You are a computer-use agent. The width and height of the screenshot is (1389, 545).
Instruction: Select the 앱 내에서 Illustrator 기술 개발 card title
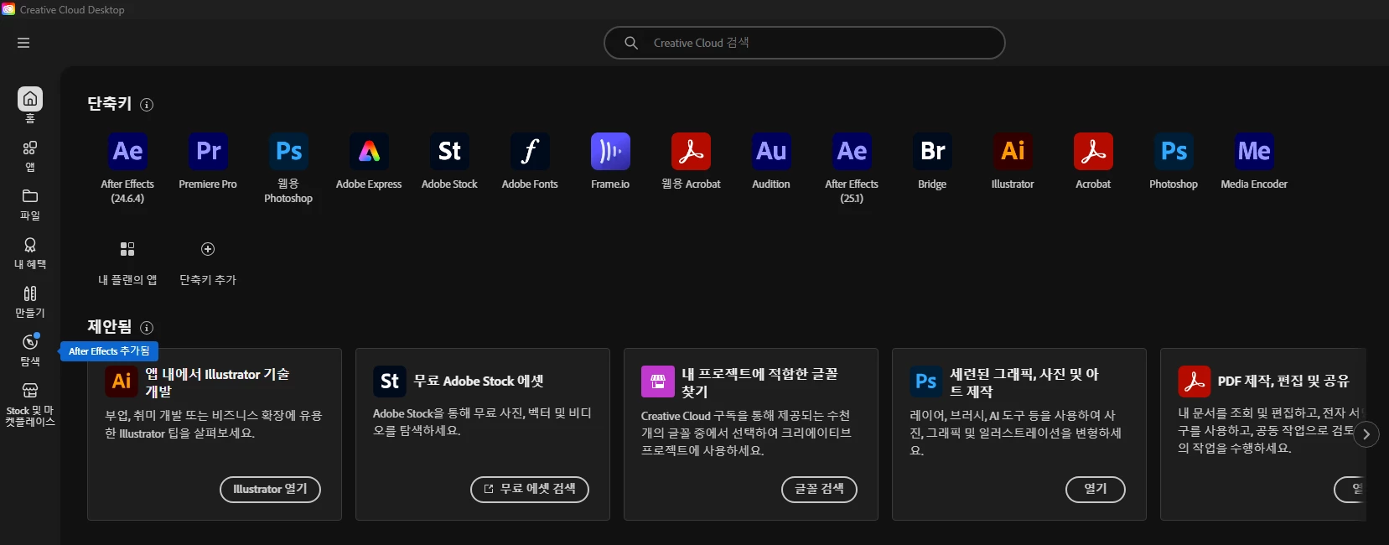[217, 382]
